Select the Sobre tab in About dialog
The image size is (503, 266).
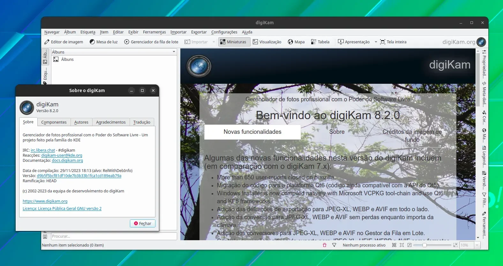click(28, 122)
